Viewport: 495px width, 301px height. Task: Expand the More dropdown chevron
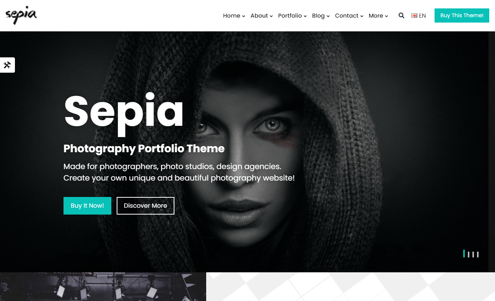[386, 16]
